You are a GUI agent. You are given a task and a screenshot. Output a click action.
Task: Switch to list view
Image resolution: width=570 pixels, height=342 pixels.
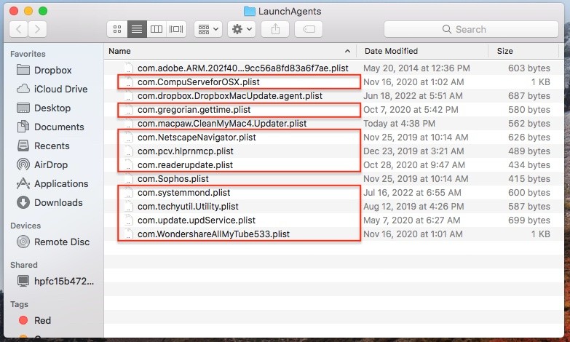(137, 29)
